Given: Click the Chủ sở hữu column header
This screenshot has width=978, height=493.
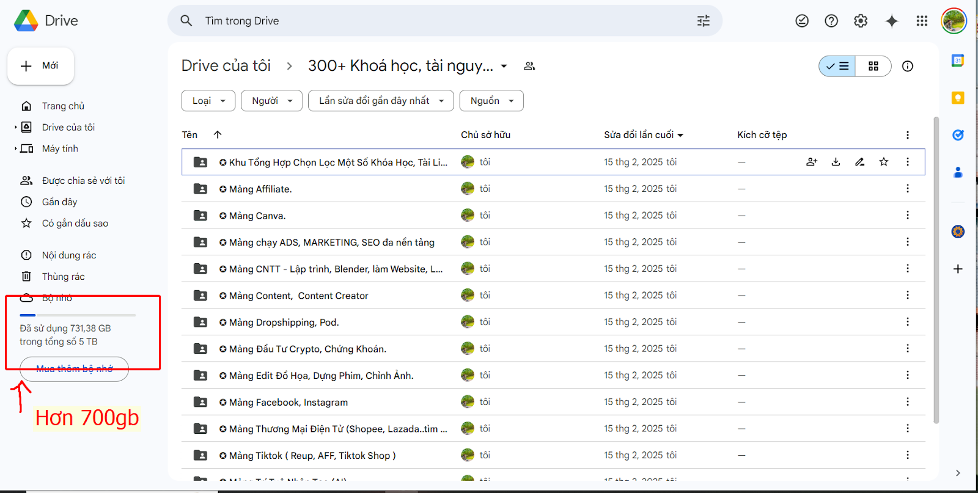Looking at the screenshot, I should coord(485,135).
